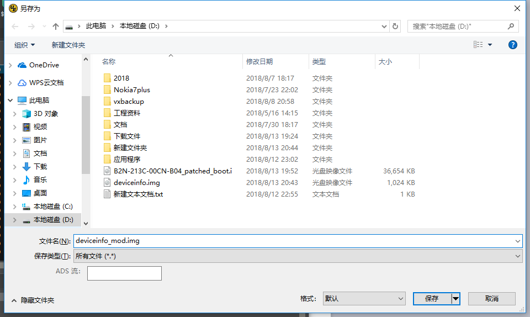This screenshot has height=317, width=530.
Task: Collapse the 隐藏文件夹 pane
Action: 32,300
